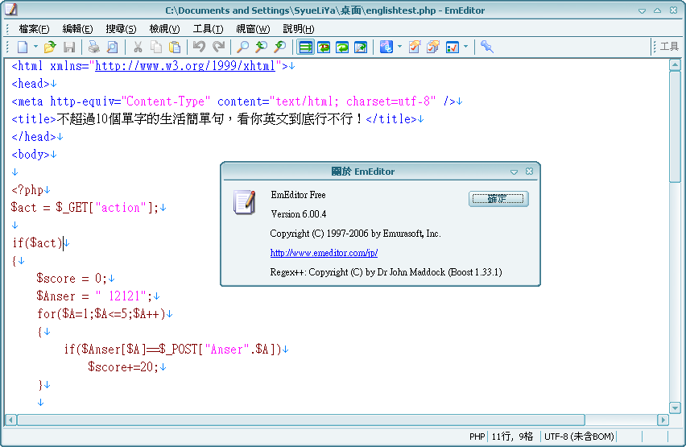Create a new file with the New icon
The height and width of the screenshot is (447, 686).
(23, 47)
